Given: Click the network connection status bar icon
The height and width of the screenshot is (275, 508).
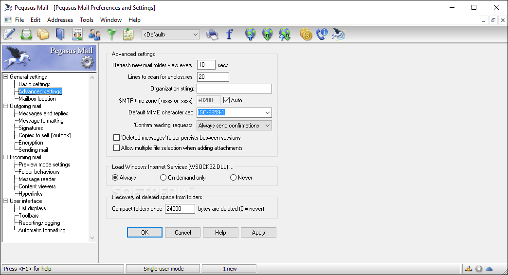Looking at the screenshot, I should click(469, 269).
